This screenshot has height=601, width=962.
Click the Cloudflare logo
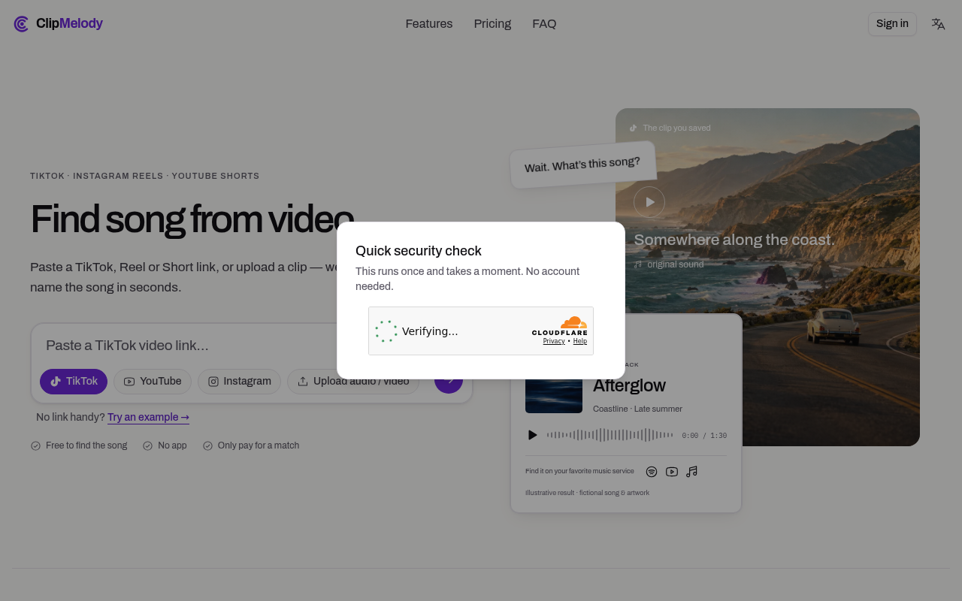(x=560, y=326)
